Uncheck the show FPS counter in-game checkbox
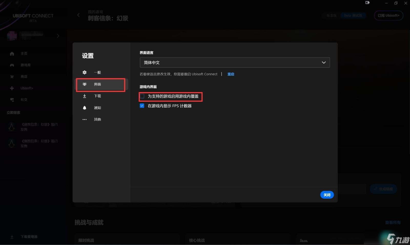 click(142, 106)
